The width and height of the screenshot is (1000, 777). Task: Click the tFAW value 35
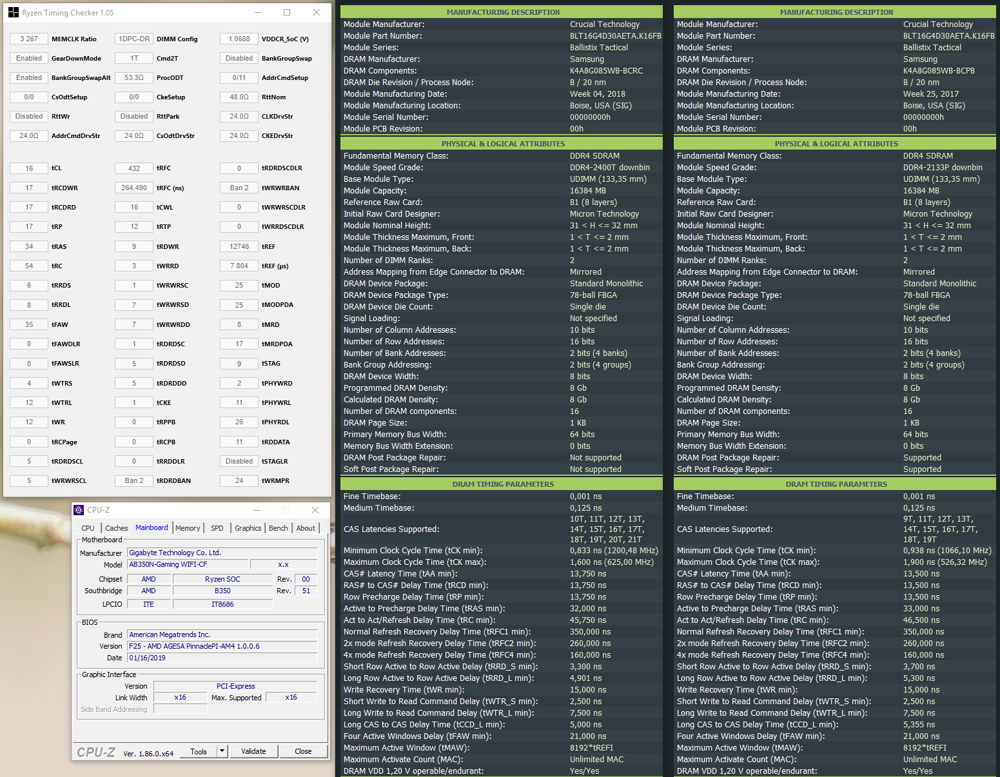click(x=29, y=324)
